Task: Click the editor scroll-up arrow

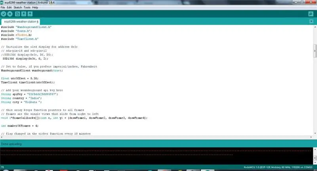Action: pyautogui.click(x=315, y=27)
